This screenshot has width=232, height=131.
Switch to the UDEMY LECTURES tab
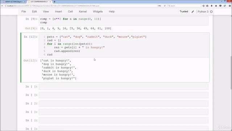[13, 1]
